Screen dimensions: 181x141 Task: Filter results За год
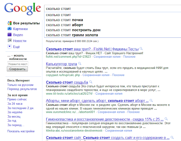[x=12, y=121]
